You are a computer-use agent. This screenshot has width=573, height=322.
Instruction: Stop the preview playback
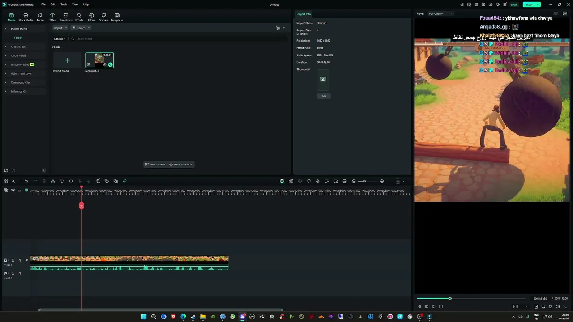[441, 307]
